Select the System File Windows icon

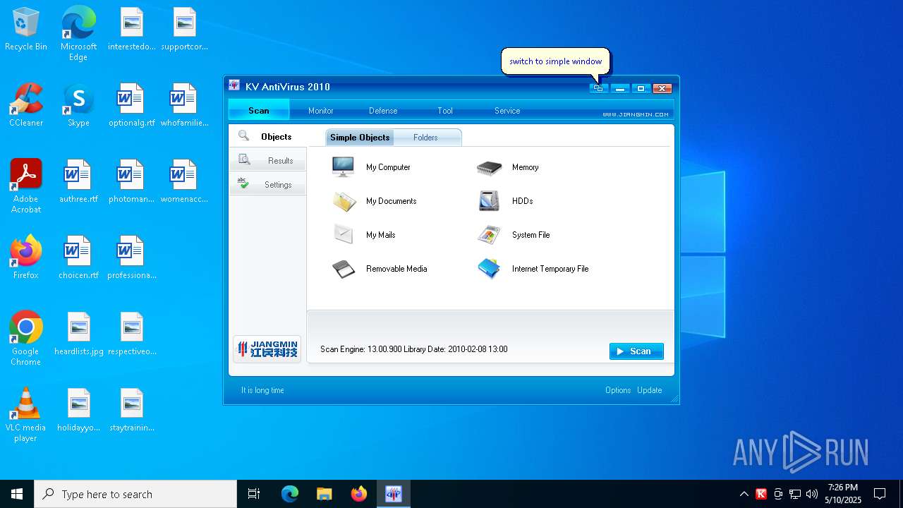tap(489, 235)
